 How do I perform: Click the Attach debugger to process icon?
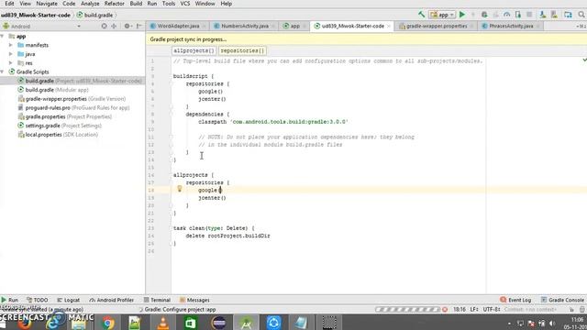click(x=517, y=15)
